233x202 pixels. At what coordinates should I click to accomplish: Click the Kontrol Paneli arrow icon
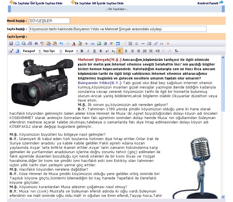click(x=221, y=2)
